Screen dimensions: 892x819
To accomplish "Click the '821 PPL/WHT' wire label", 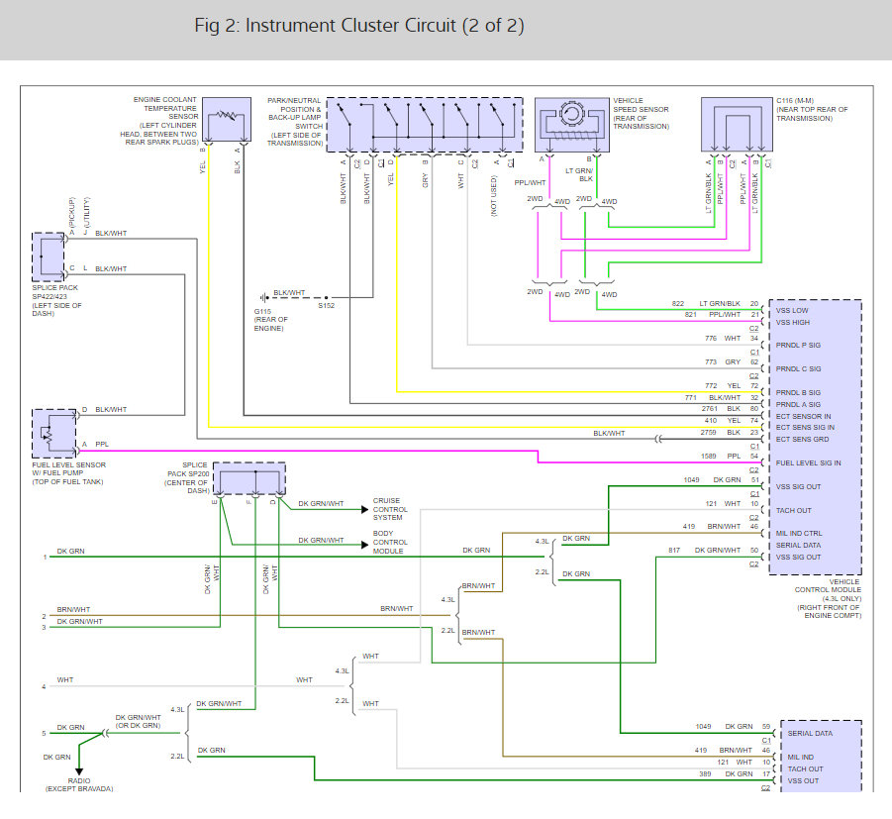I will (x=712, y=314).
